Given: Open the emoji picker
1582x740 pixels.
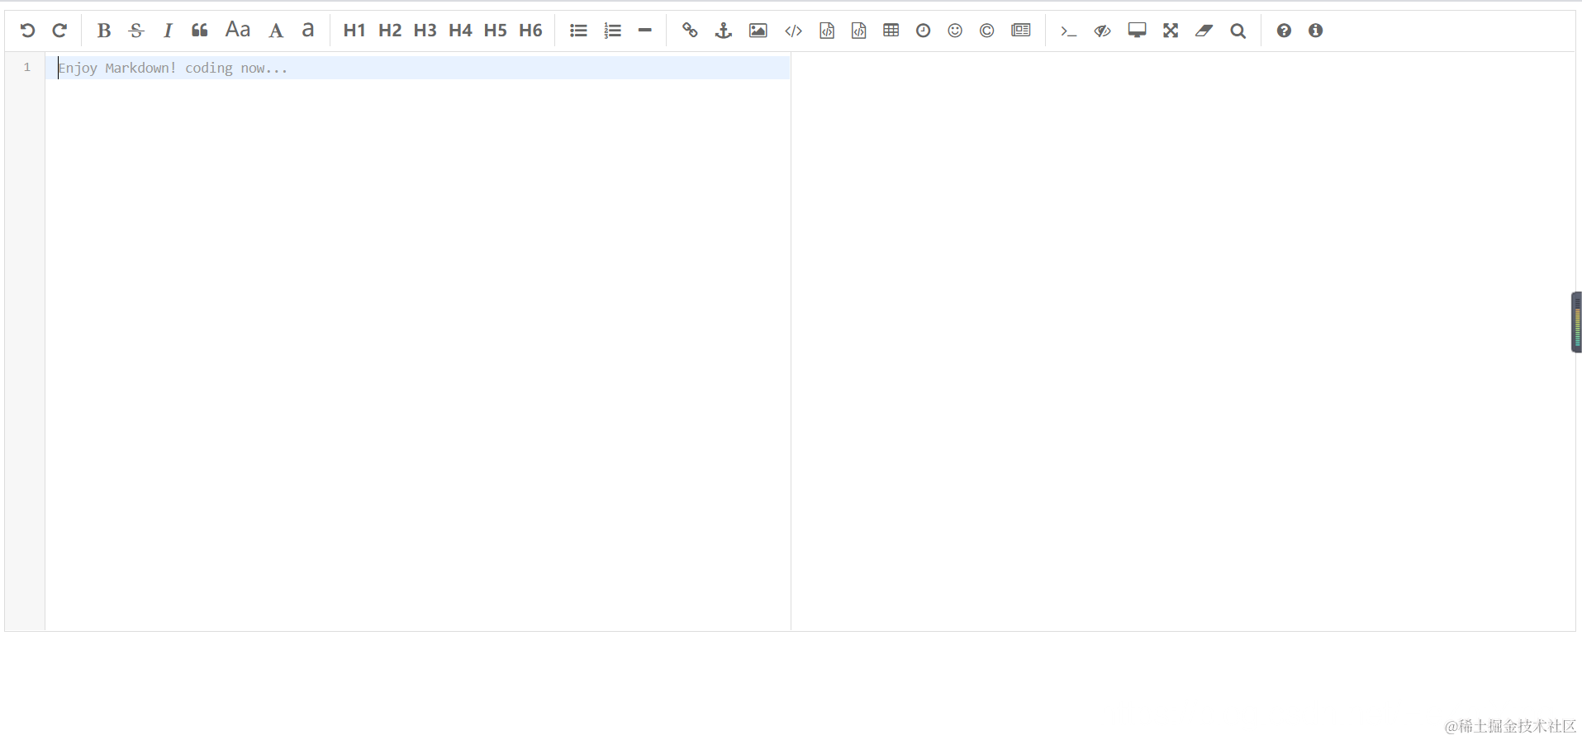Looking at the screenshot, I should [x=955, y=31].
